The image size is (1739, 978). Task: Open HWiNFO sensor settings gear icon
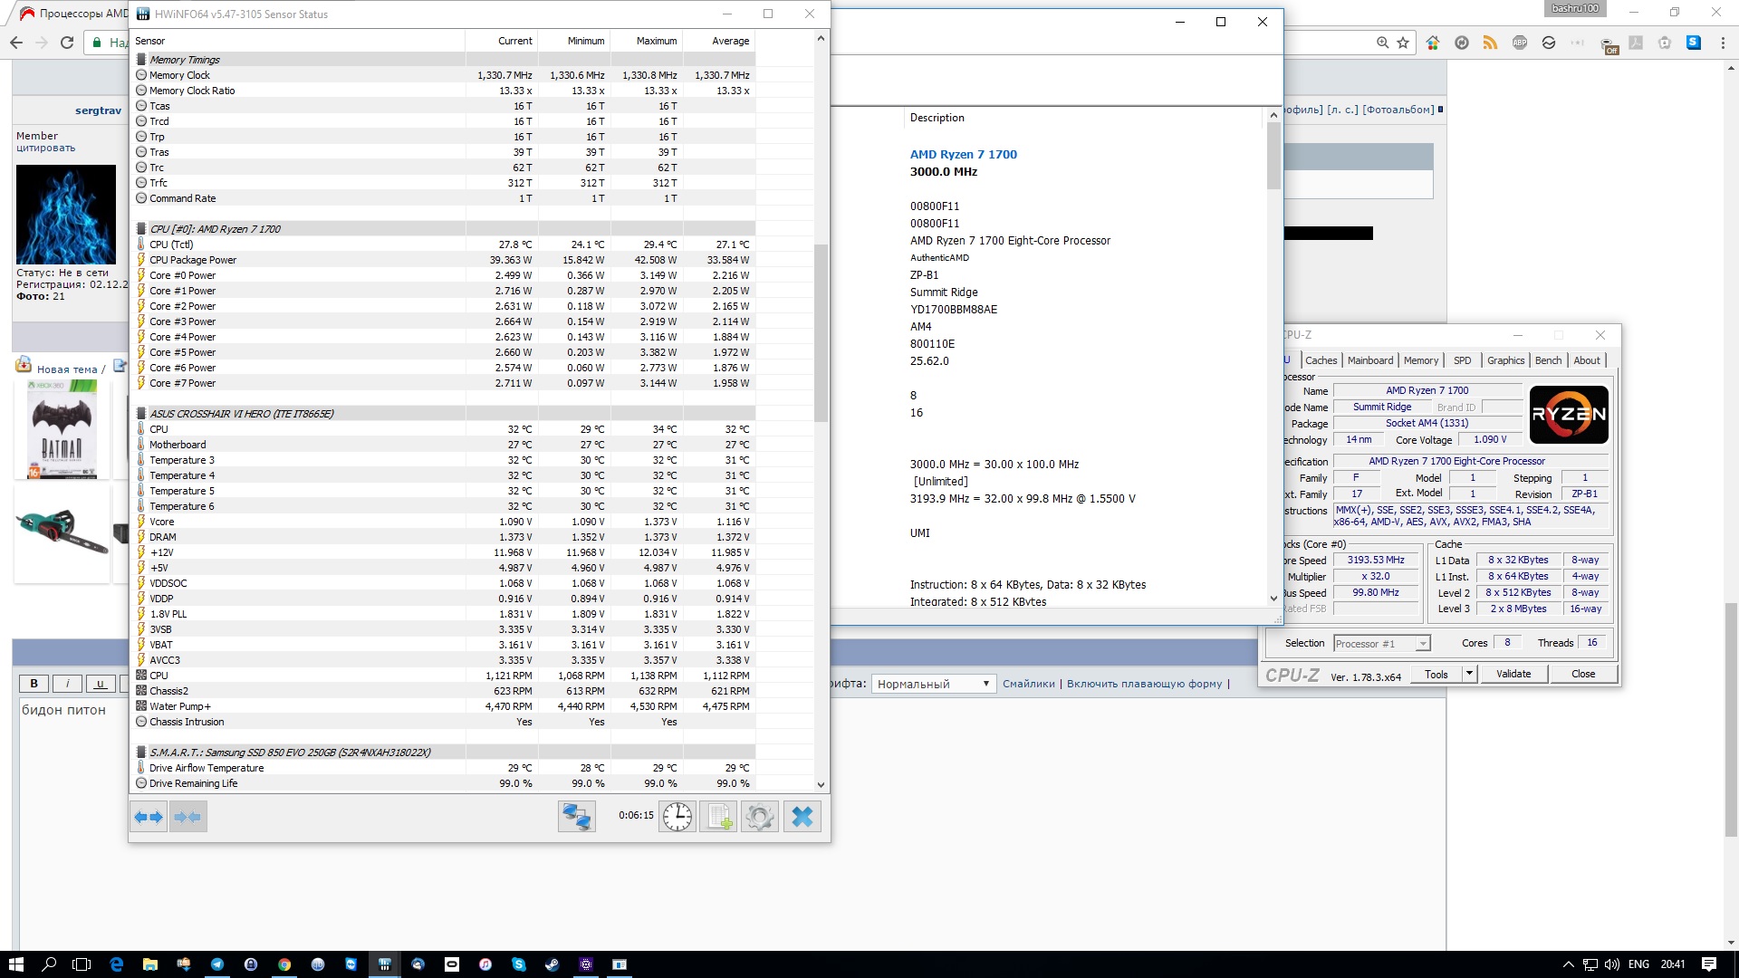[x=760, y=817]
